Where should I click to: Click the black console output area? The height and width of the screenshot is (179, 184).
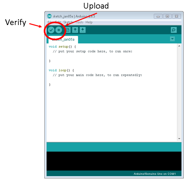pos(114,161)
